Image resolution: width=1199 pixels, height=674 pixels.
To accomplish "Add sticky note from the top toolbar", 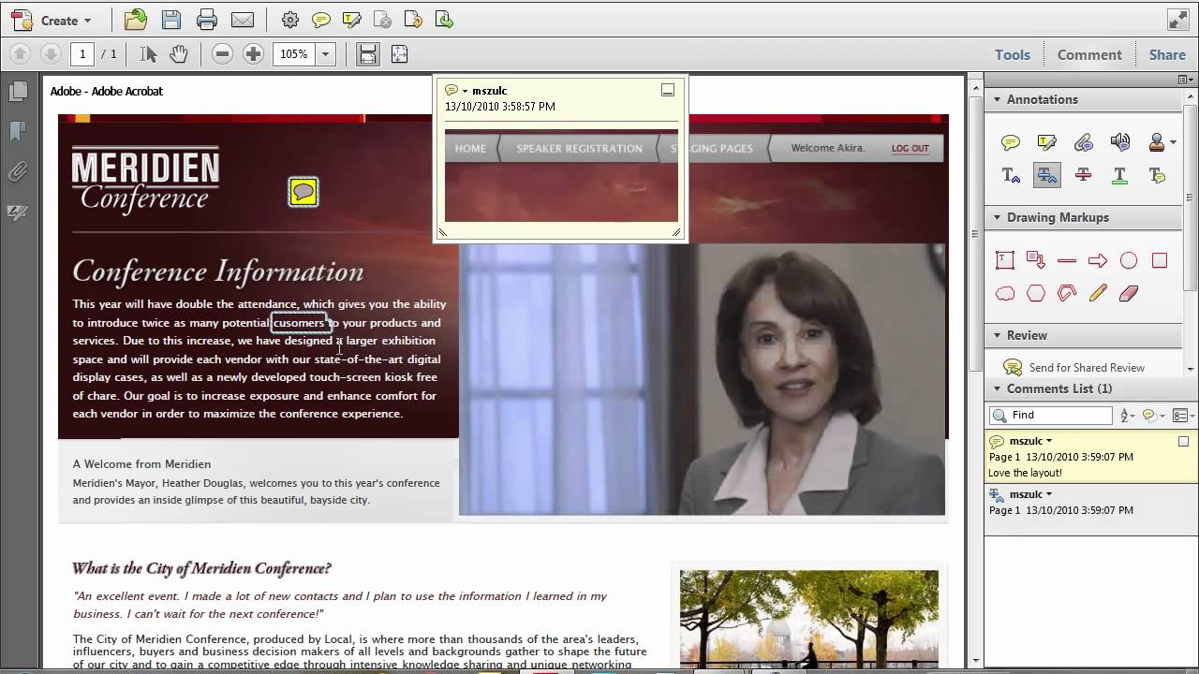I will 321,20.
